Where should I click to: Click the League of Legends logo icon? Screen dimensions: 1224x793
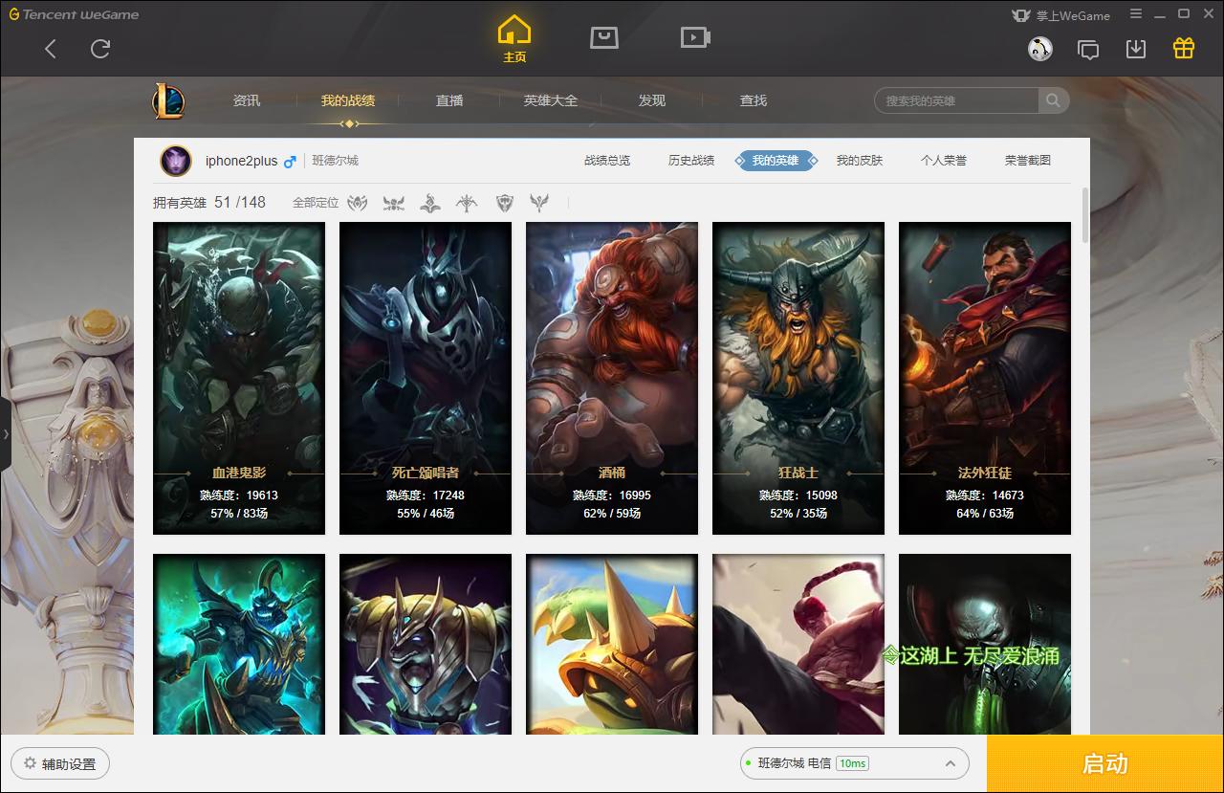pos(168,101)
